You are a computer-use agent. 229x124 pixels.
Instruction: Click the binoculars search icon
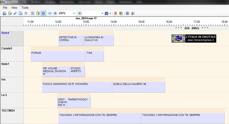[x=107, y=13]
